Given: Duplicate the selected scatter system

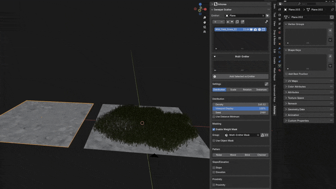Looking at the screenshot, I should click(237, 22).
